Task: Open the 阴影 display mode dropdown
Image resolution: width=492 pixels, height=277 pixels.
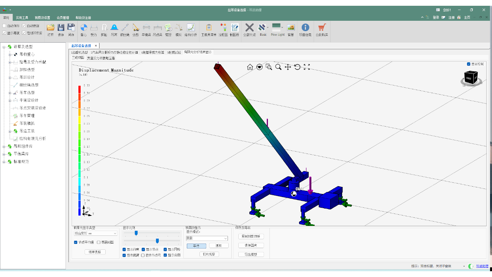Action: point(207,239)
